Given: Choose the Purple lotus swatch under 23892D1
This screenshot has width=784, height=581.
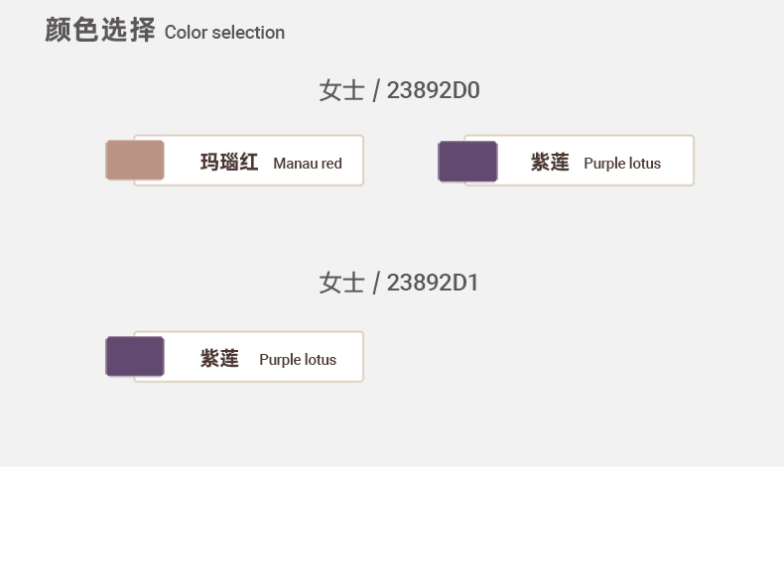Looking at the screenshot, I should click(135, 357).
